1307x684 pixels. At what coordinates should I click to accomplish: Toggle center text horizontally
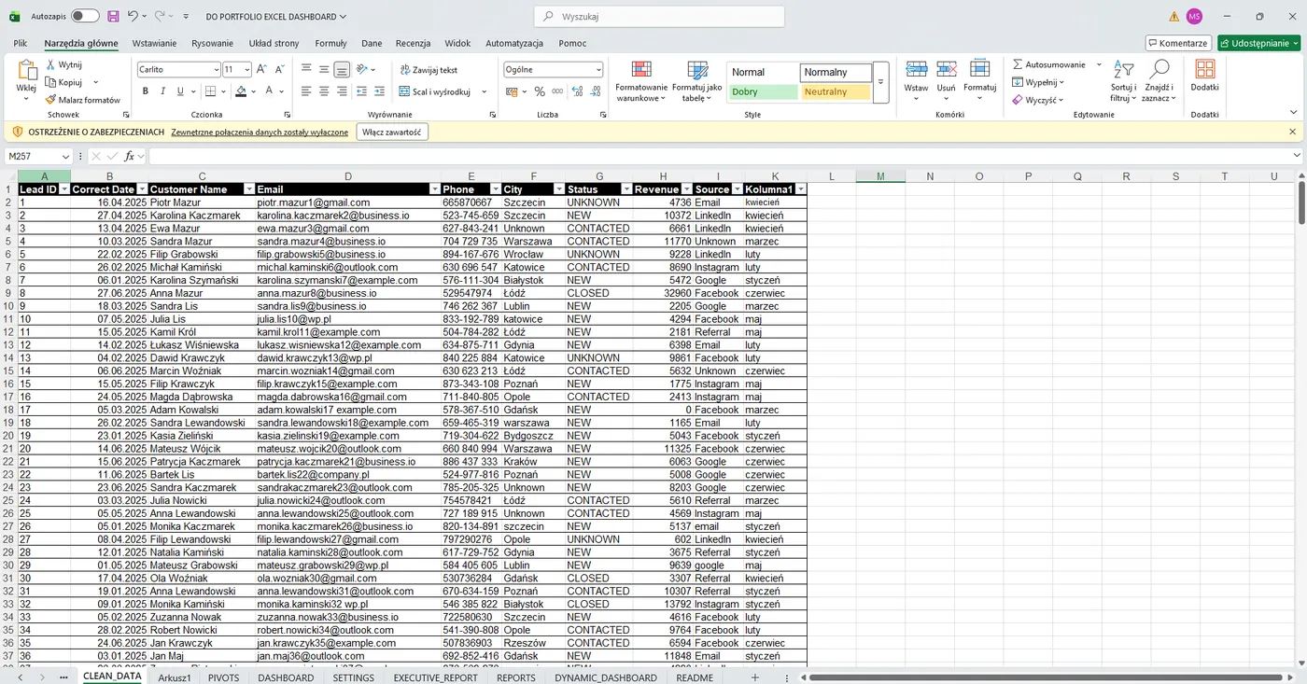(324, 91)
